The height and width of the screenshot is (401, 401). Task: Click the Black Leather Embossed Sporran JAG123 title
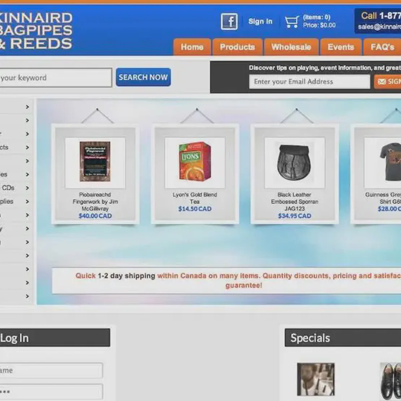point(295,202)
